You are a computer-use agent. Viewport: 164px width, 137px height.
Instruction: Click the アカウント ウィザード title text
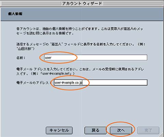click(x=82, y=3)
